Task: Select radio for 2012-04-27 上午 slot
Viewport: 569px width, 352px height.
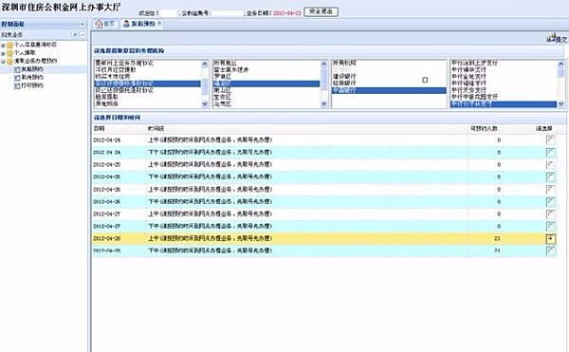Action: (x=550, y=214)
